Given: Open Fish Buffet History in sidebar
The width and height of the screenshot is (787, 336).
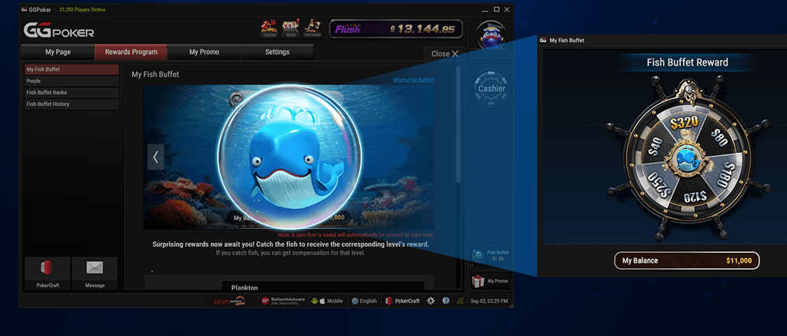Looking at the screenshot, I should [72, 105].
